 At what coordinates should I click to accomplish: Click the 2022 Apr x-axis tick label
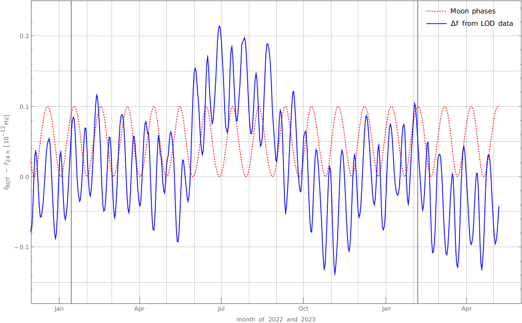click(139, 309)
